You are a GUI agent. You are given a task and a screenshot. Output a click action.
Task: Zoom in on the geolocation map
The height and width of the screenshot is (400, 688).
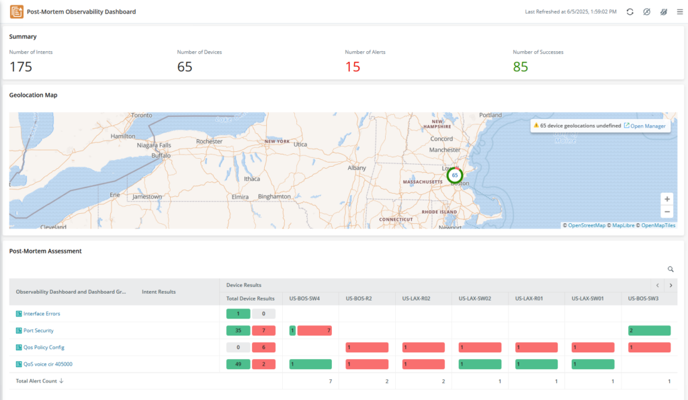point(666,199)
